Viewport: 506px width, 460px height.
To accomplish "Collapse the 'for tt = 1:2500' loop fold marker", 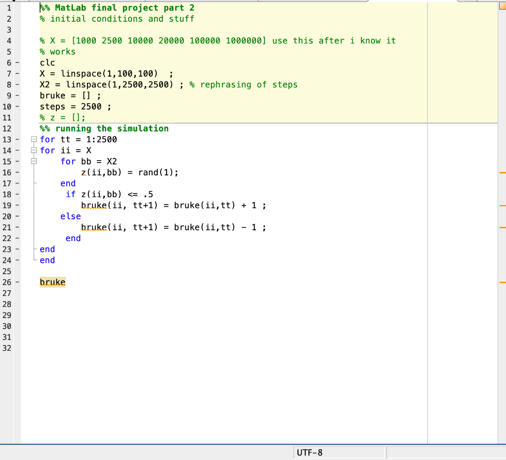I will click(34, 139).
